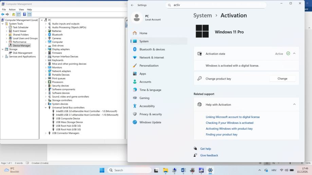
Task: Expand the Display adapters device node
Action: 46,49
